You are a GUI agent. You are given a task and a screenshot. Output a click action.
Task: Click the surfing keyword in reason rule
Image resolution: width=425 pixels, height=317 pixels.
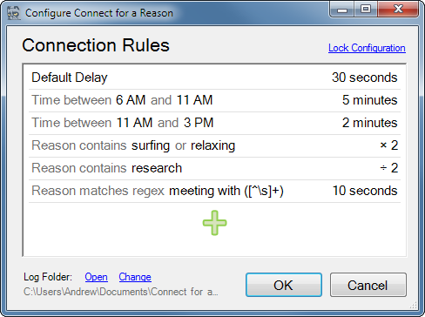click(x=151, y=145)
